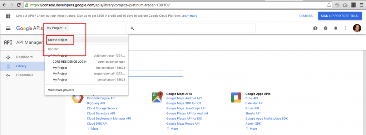
Task: Click the browser address bar URL
Action: click(100, 5)
